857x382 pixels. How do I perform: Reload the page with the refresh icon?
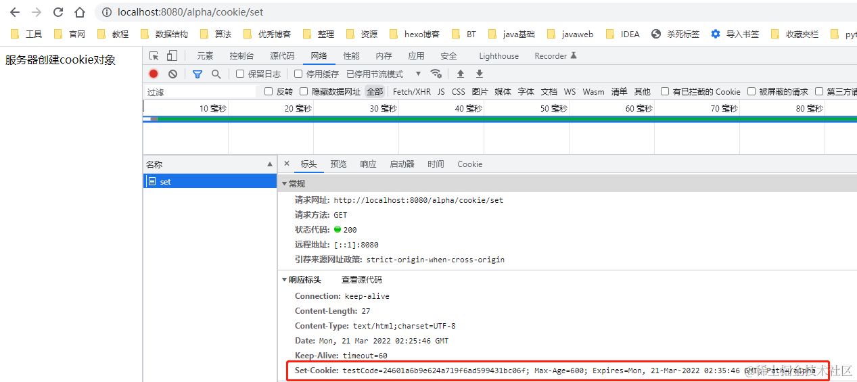point(58,12)
